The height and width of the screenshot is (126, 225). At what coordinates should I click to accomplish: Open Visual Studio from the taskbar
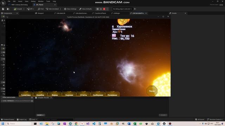coord(88,124)
